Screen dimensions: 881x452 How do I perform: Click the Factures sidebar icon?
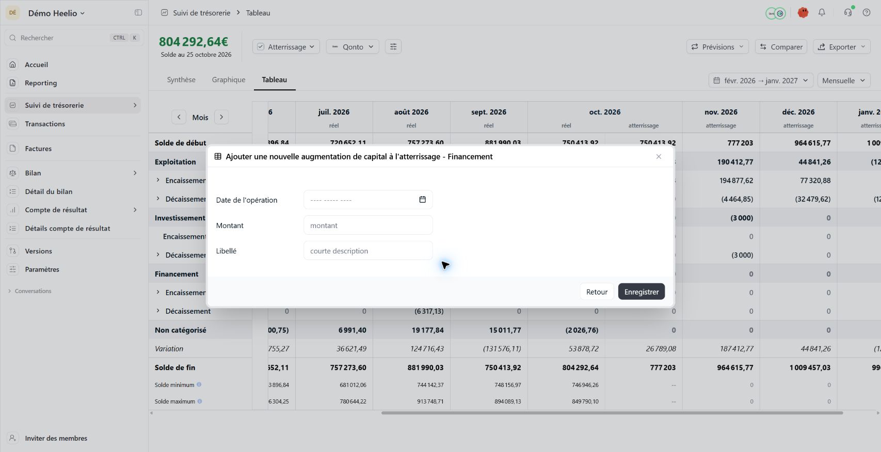(x=13, y=149)
